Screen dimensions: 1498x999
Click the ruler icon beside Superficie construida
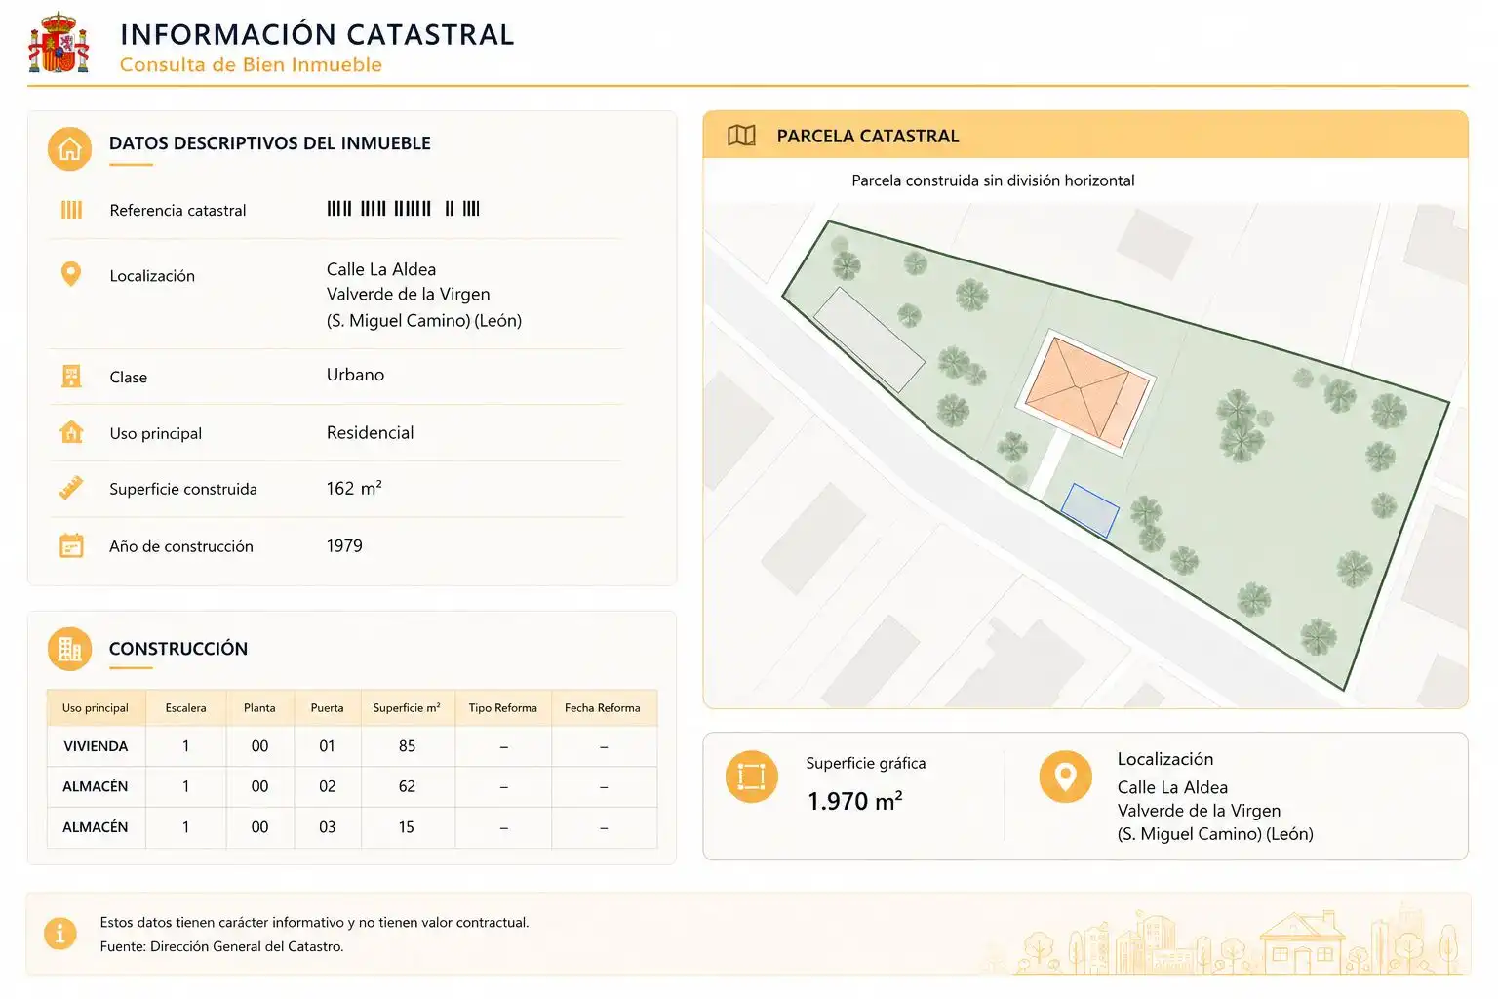pos(71,488)
